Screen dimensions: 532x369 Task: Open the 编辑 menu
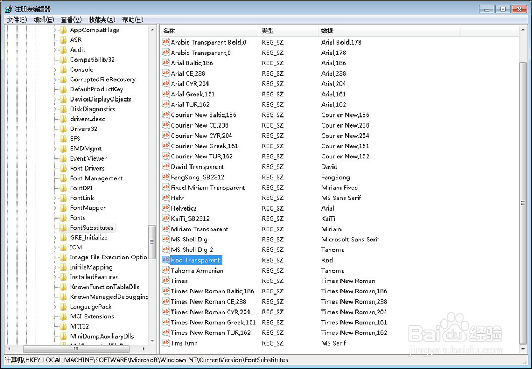click(44, 20)
